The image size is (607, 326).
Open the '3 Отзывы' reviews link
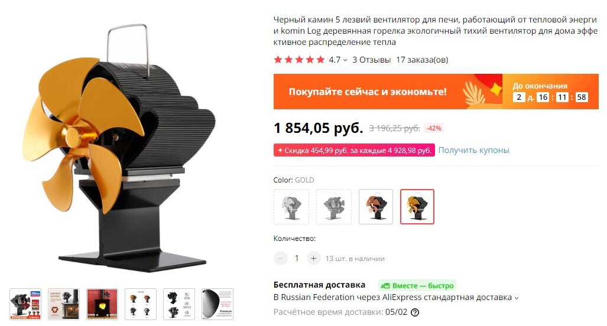(371, 60)
